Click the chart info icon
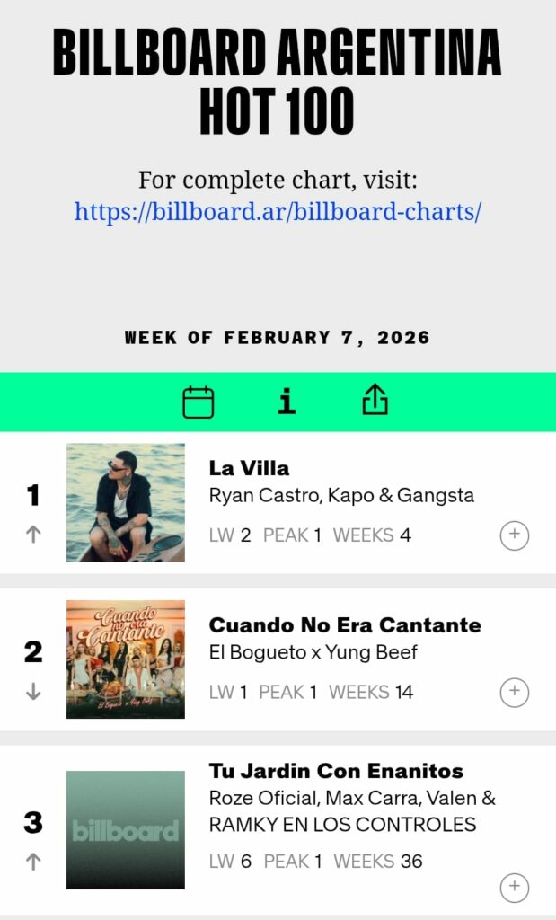Screen dimensions: 556x920 click(x=287, y=402)
